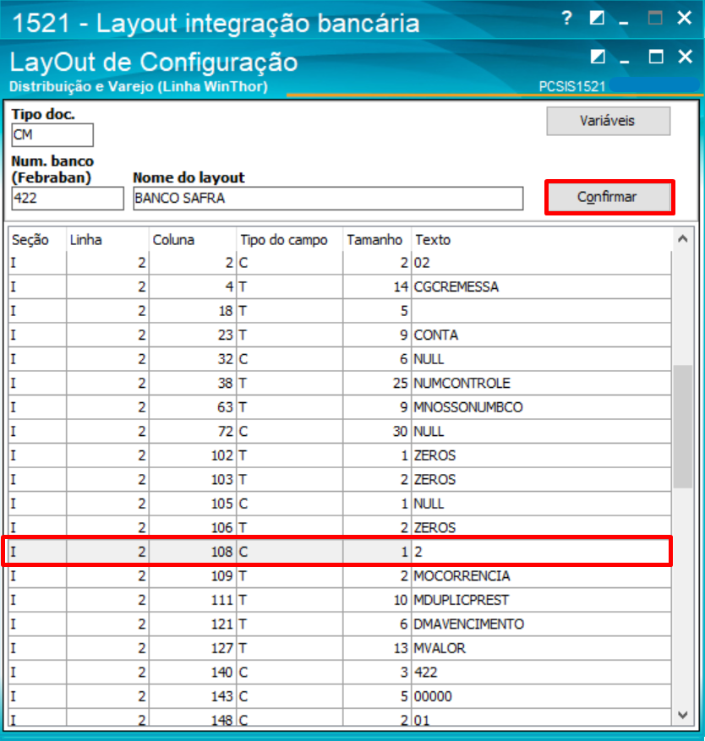This screenshot has height=741, width=705.
Task: Click the Texto column header
Action: pyautogui.click(x=541, y=240)
